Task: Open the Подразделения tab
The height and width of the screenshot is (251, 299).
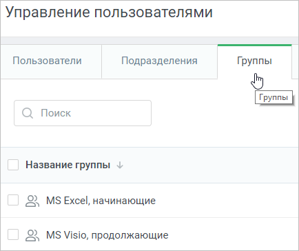Action: coord(159,61)
